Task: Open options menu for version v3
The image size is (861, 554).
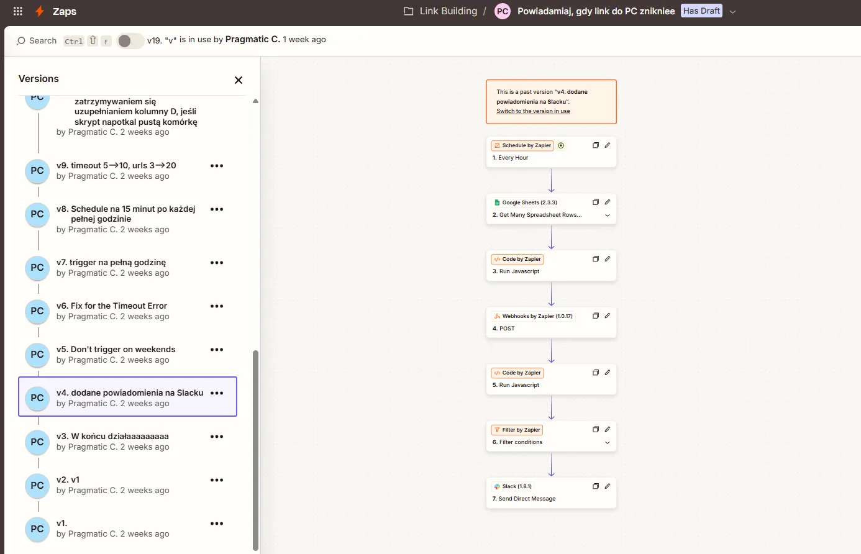Action: point(217,437)
